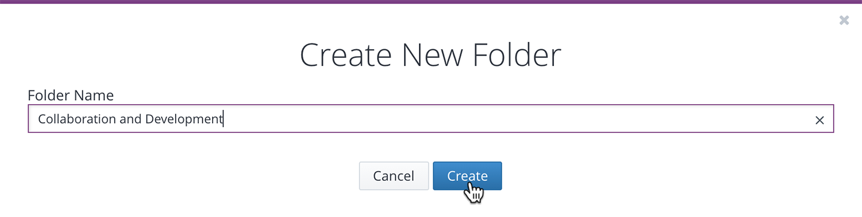862x217 pixels.
Task: Dismiss the dialog with the gray X icon
Action: pyautogui.click(x=844, y=21)
